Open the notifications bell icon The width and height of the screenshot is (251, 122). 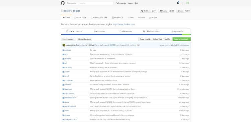[x=178, y=3]
